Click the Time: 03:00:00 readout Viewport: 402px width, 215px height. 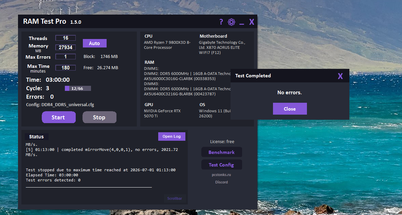click(48, 80)
